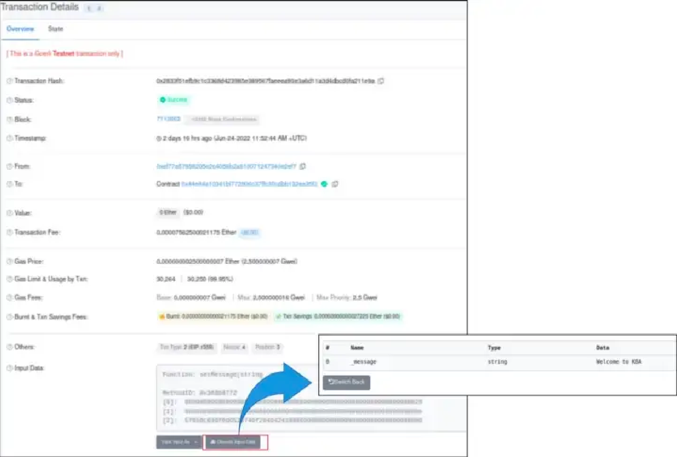
Task: Switch to the State tab
Action: click(55, 29)
